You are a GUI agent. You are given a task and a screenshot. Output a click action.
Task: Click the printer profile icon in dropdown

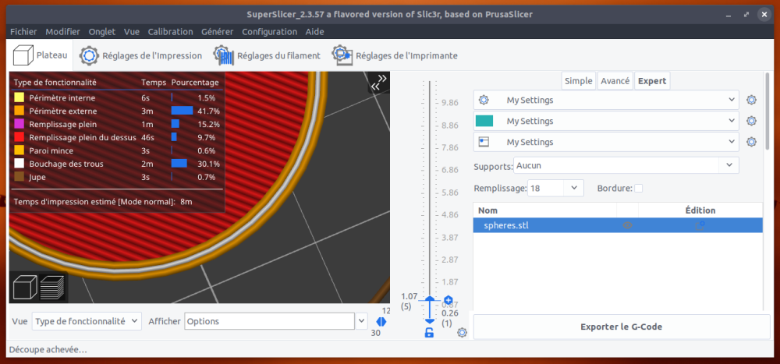[484, 142]
